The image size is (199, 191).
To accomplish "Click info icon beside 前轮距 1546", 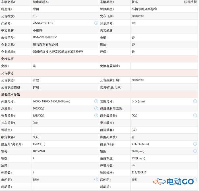I will (x=96, y=179).
